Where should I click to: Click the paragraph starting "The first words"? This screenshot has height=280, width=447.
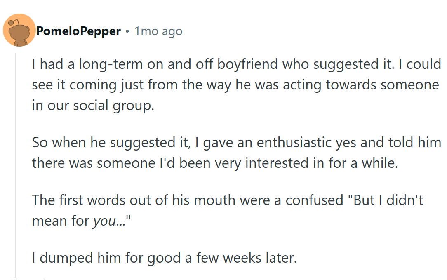click(x=227, y=210)
